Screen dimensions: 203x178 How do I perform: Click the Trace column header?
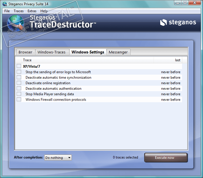87,60
